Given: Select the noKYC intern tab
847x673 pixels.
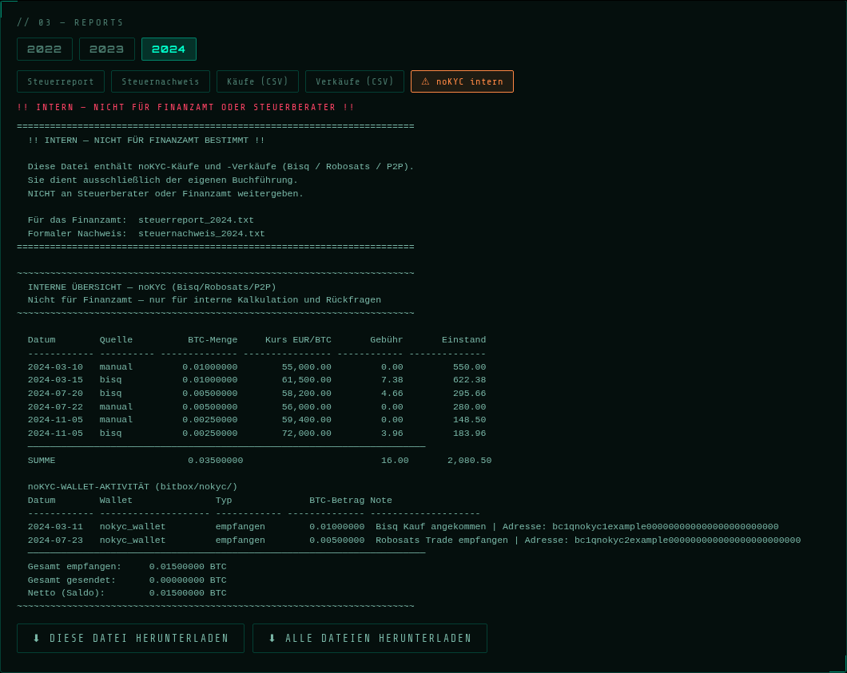Looking at the screenshot, I should click(x=462, y=81).
